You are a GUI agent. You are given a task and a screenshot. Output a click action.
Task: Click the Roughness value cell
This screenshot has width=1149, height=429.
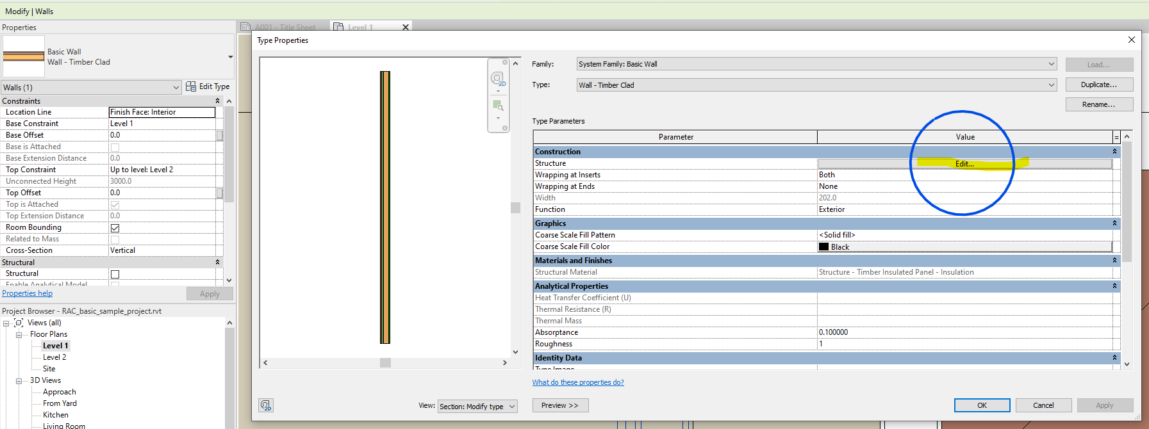point(964,344)
